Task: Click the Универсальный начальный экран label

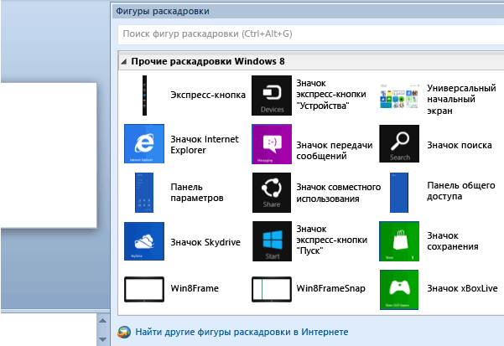Action: tap(461, 99)
